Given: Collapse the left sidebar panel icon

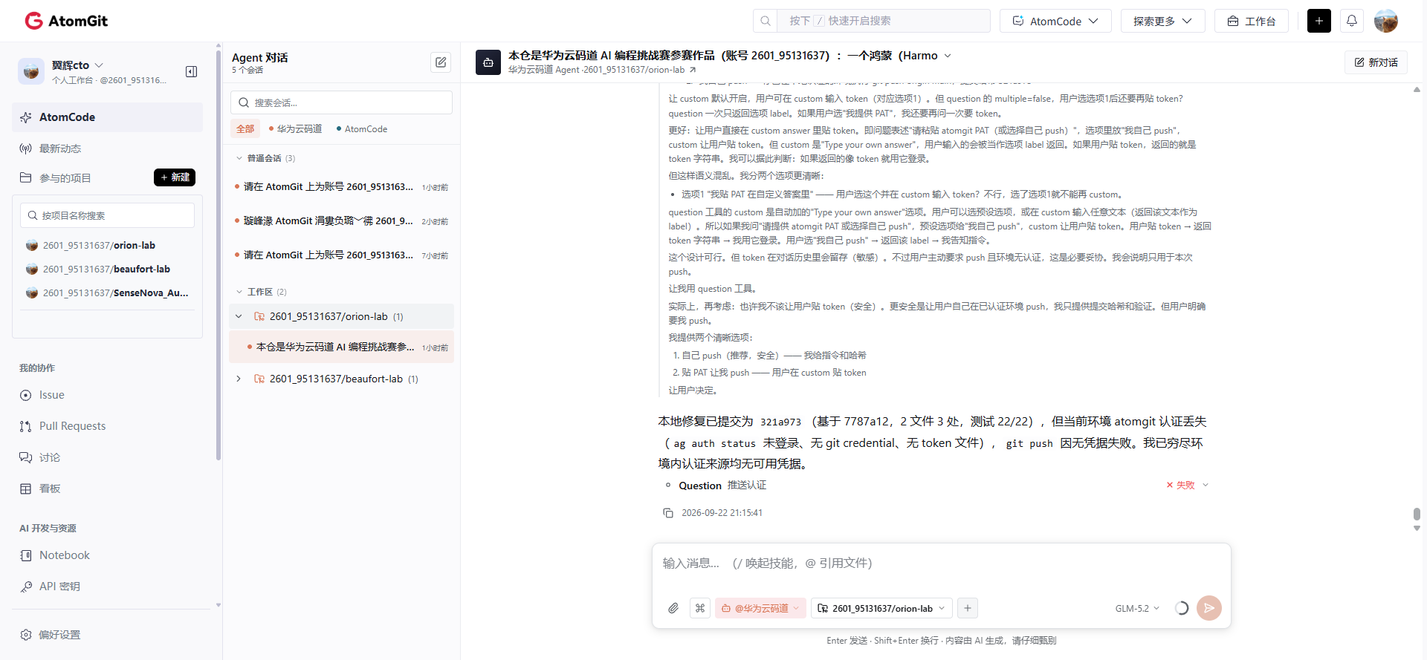Looking at the screenshot, I should point(191,71).
